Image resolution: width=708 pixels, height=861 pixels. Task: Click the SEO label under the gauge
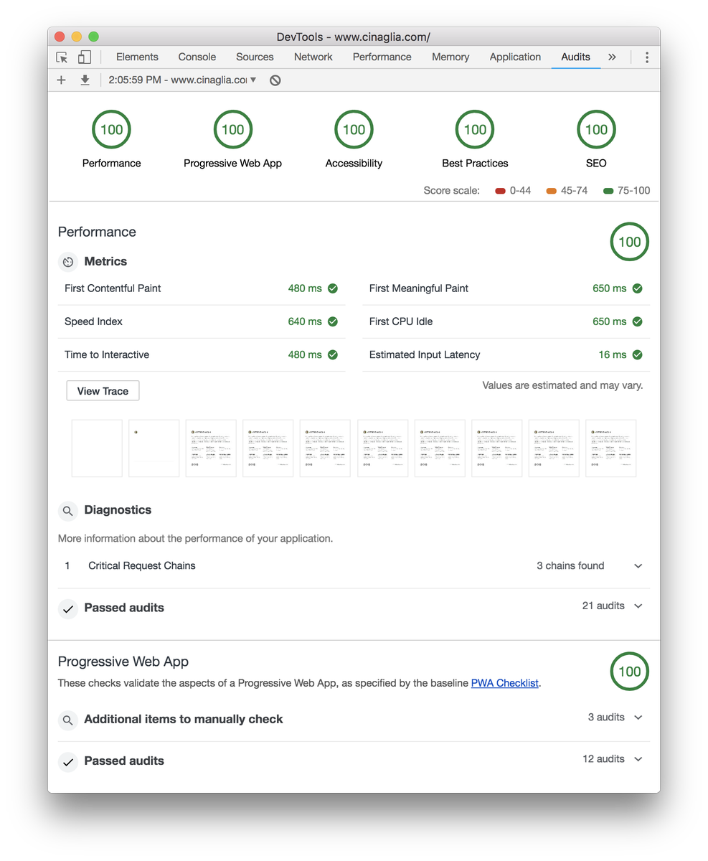click(x=597, y=164)
